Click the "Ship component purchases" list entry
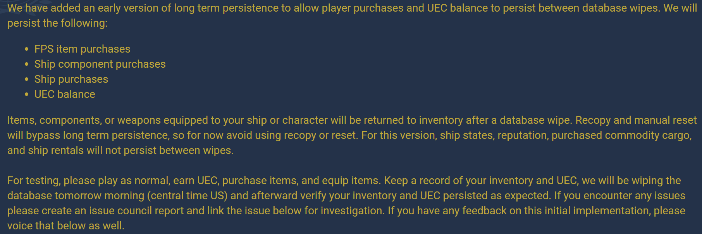Viewport: 702px width, 234px height. click(x=100, y=64)
